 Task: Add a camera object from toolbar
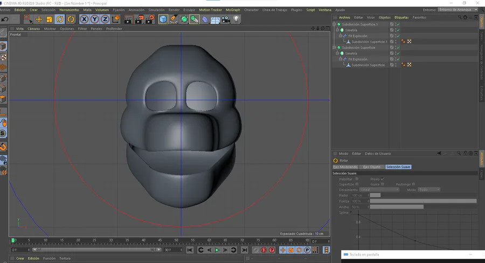(x=226, y=19)
